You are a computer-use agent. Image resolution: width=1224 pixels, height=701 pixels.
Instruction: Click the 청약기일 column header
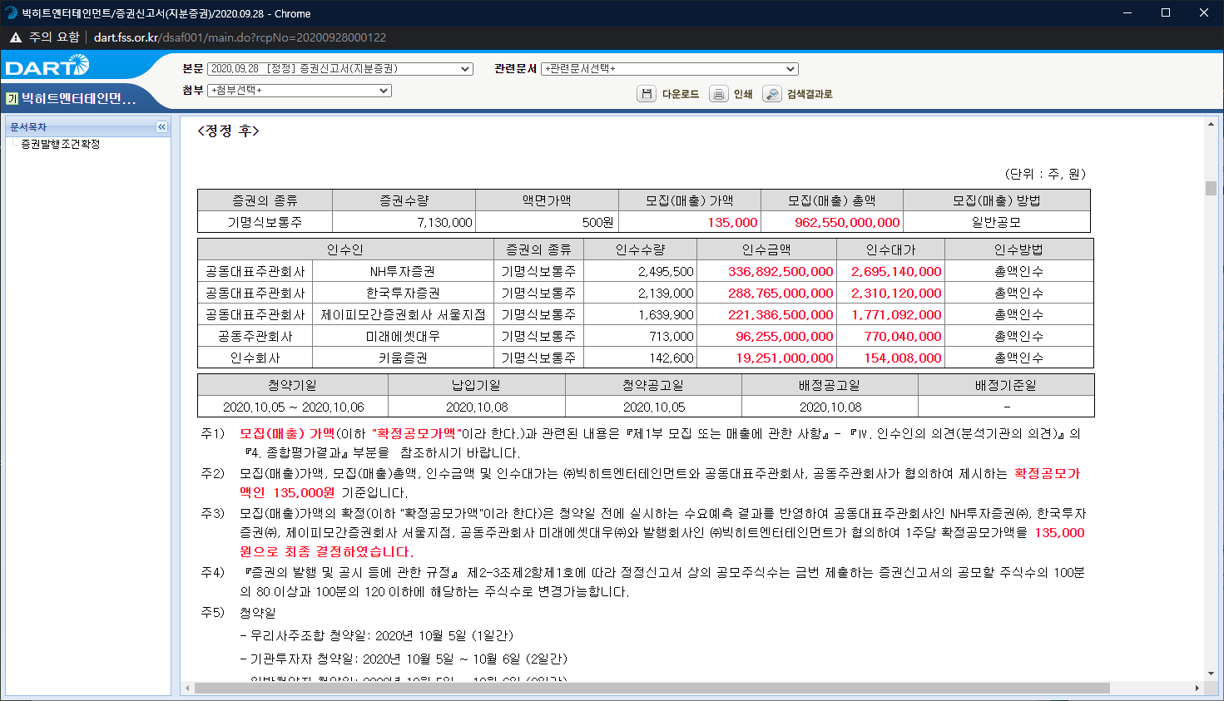[x=292, y=385]
